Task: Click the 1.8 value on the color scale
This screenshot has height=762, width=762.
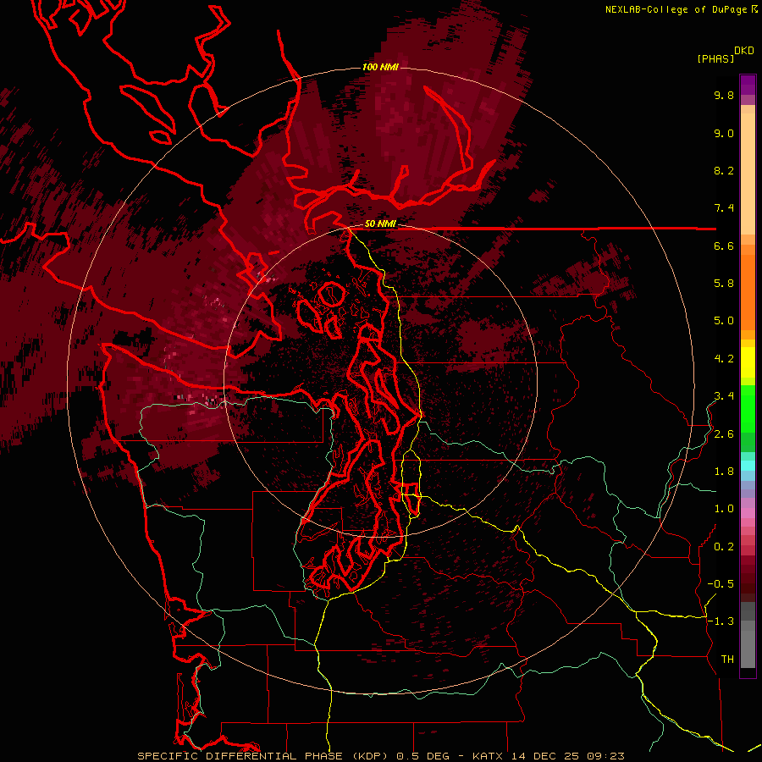Action: [x=724, y=472]
